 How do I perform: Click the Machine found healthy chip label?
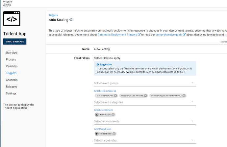tap(132, 96)
